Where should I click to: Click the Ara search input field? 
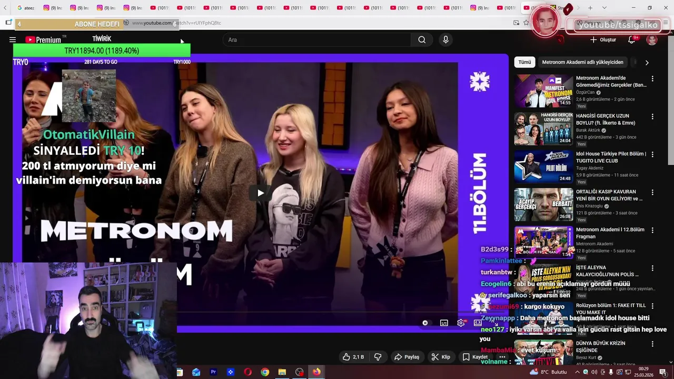point(317,40)
